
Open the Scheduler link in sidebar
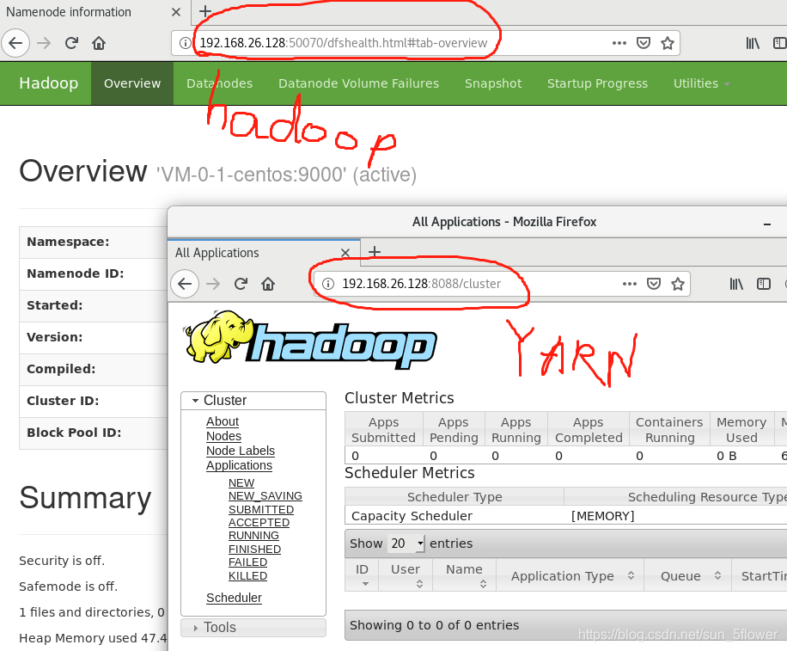pyautogui.click(x=234, y=598)
